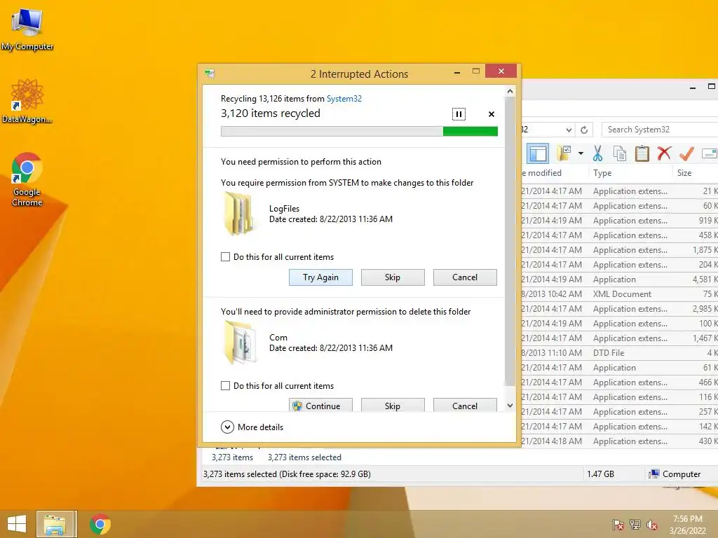Sort by Type column header
The height and width of the screenshot is (538, 718).
coord(630,173)
